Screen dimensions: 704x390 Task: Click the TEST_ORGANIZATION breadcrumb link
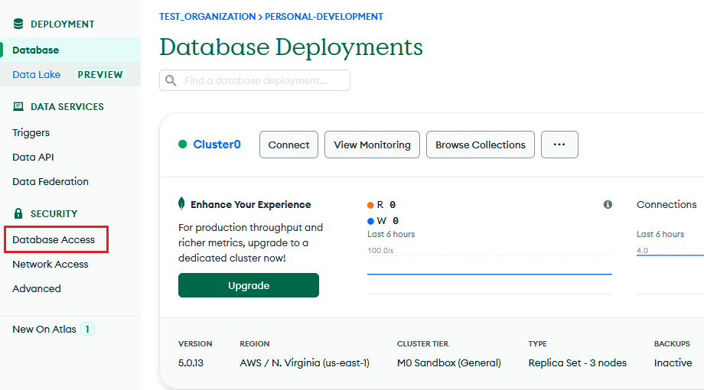coord(207,17)
